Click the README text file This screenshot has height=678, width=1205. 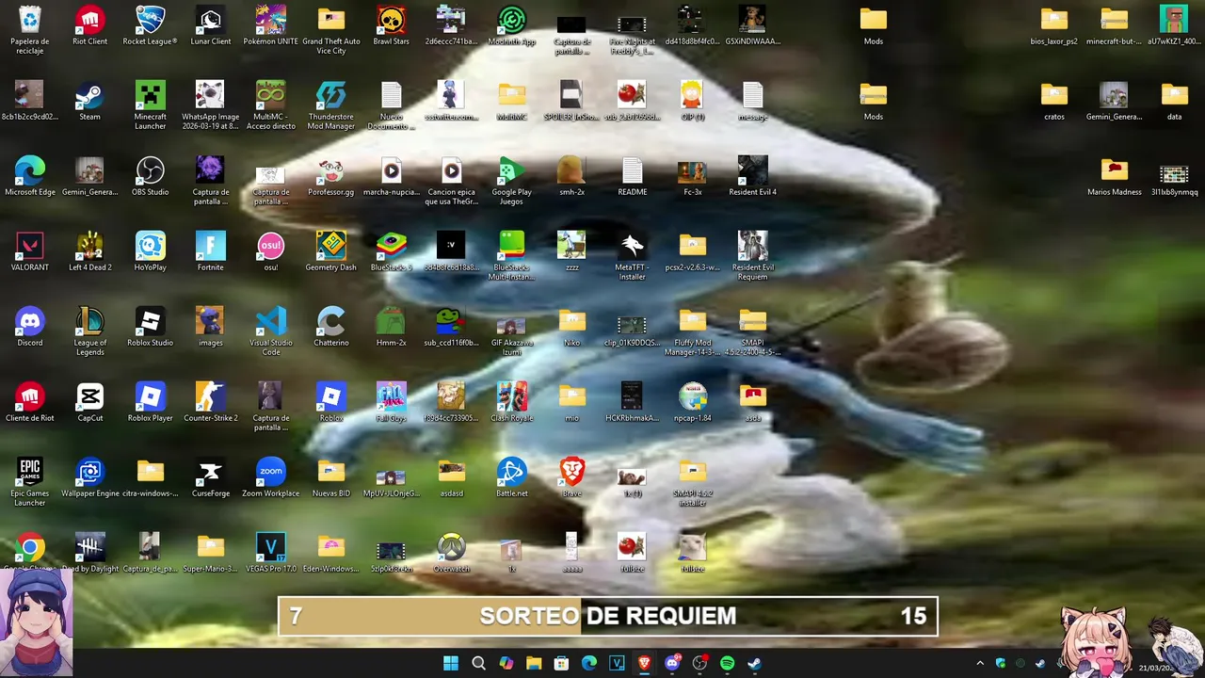click(632, 176)
